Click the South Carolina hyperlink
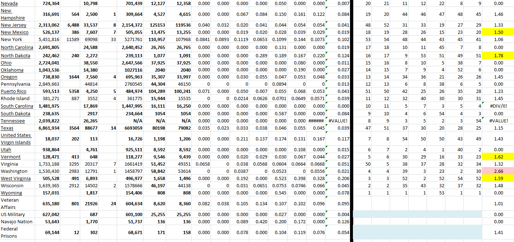 click(17, 106)
